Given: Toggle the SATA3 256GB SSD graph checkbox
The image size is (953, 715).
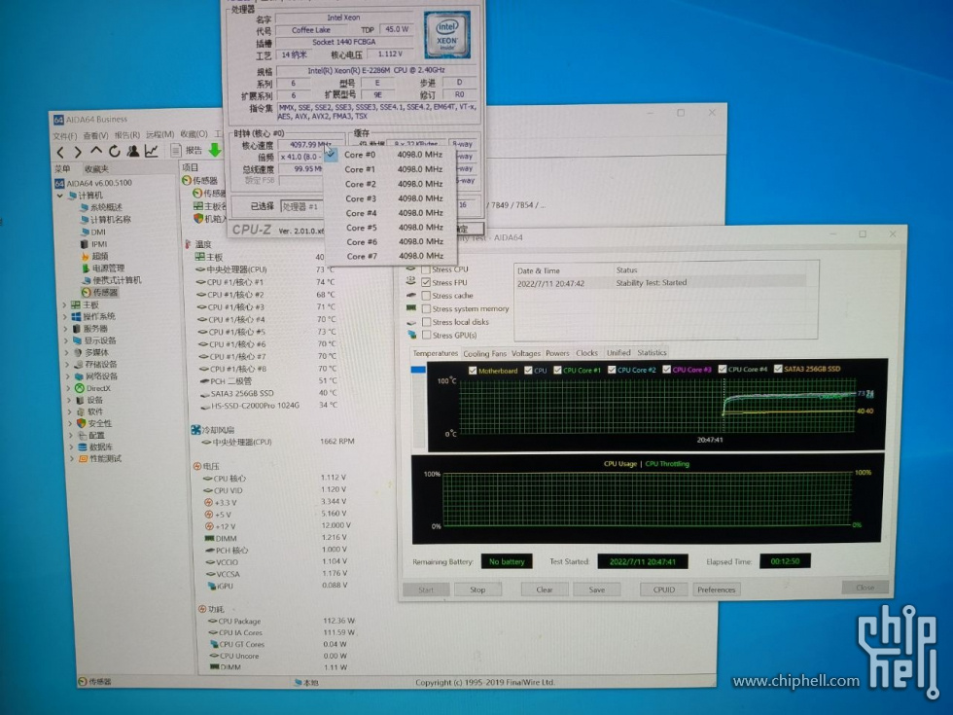Looking at the screenshot, I should 777,369.
